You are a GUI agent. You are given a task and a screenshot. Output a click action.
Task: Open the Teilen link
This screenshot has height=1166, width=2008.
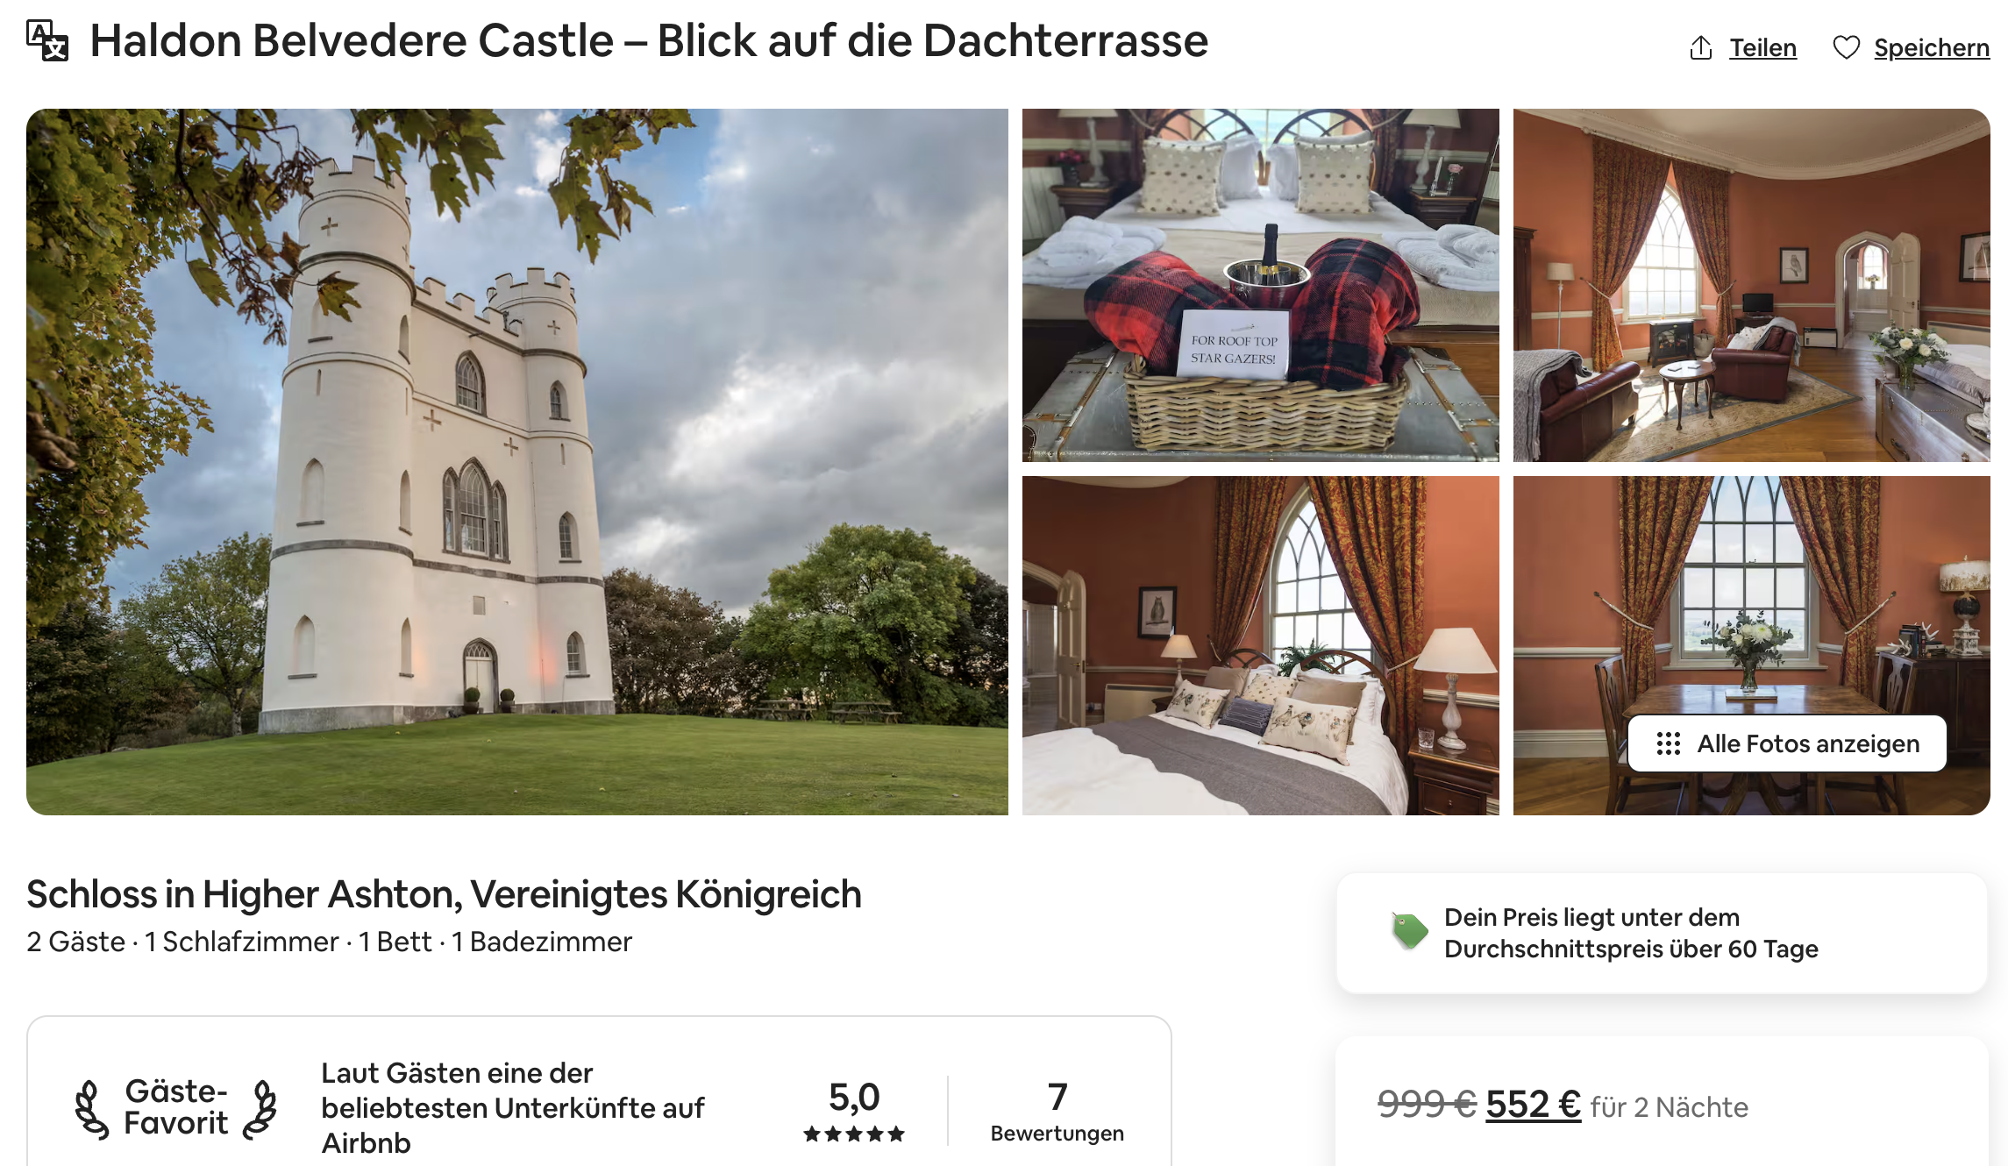(1762, 47)
